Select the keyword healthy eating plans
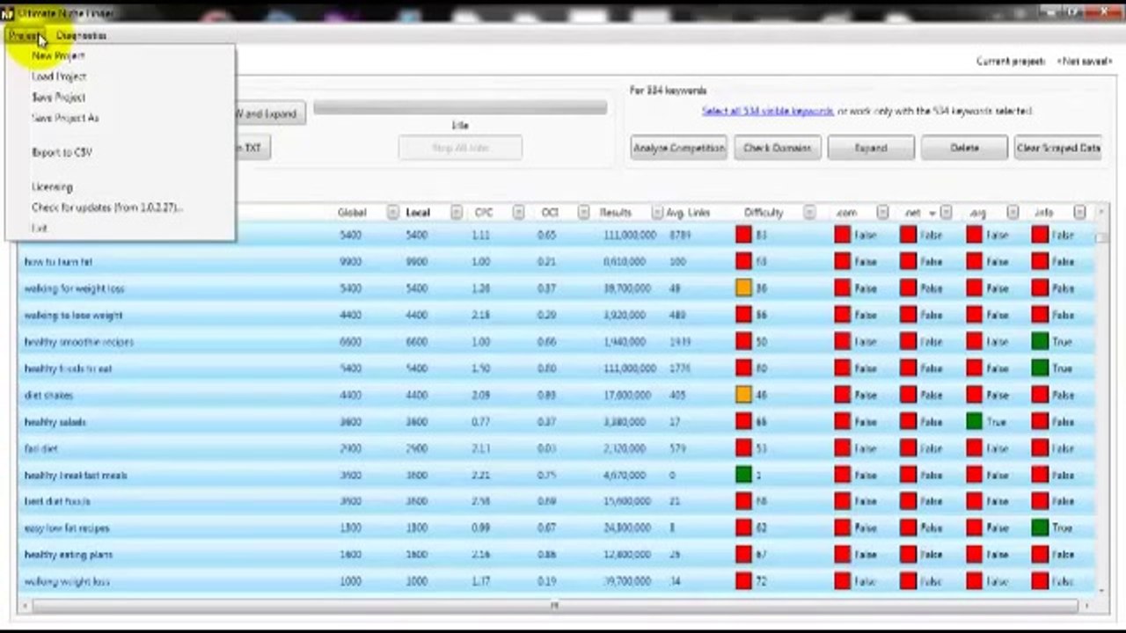The height and width of the screenshot is (633, 1126). (x=69, y=555)
